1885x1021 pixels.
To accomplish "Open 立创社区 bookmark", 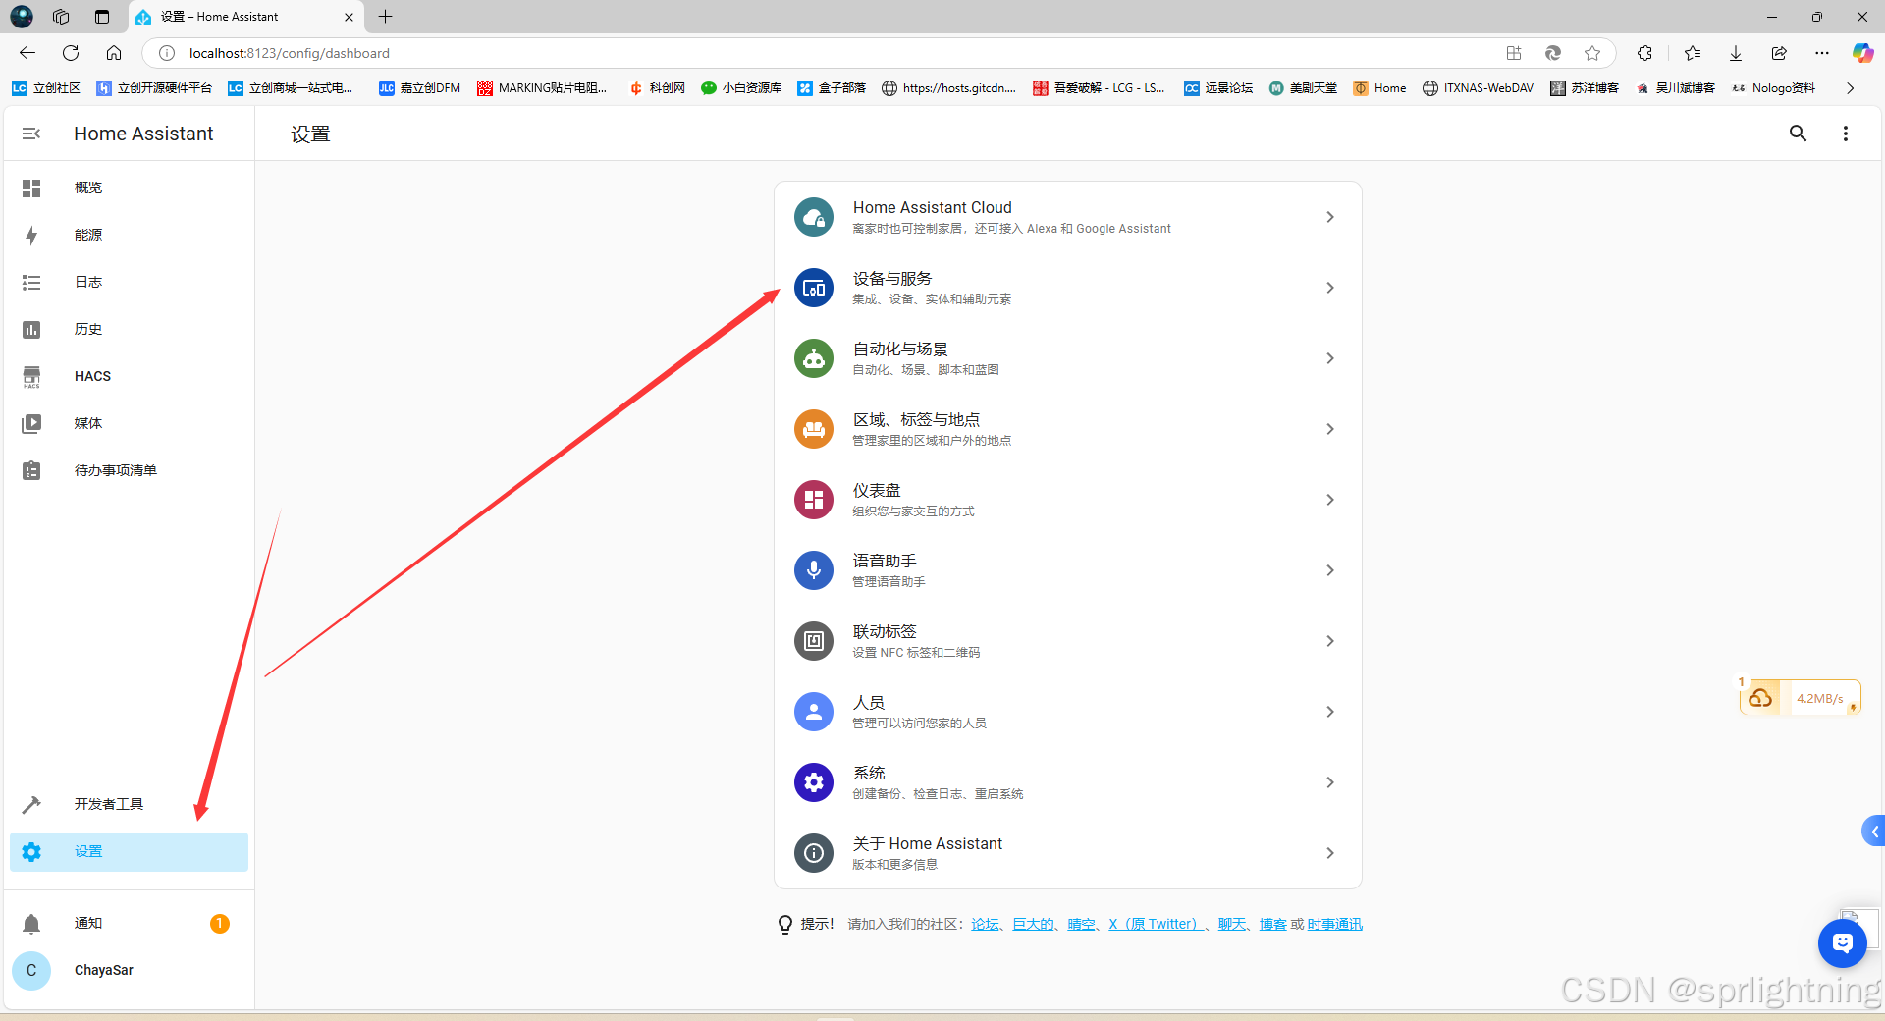I will pyautogui.click(x=46, y=88).
